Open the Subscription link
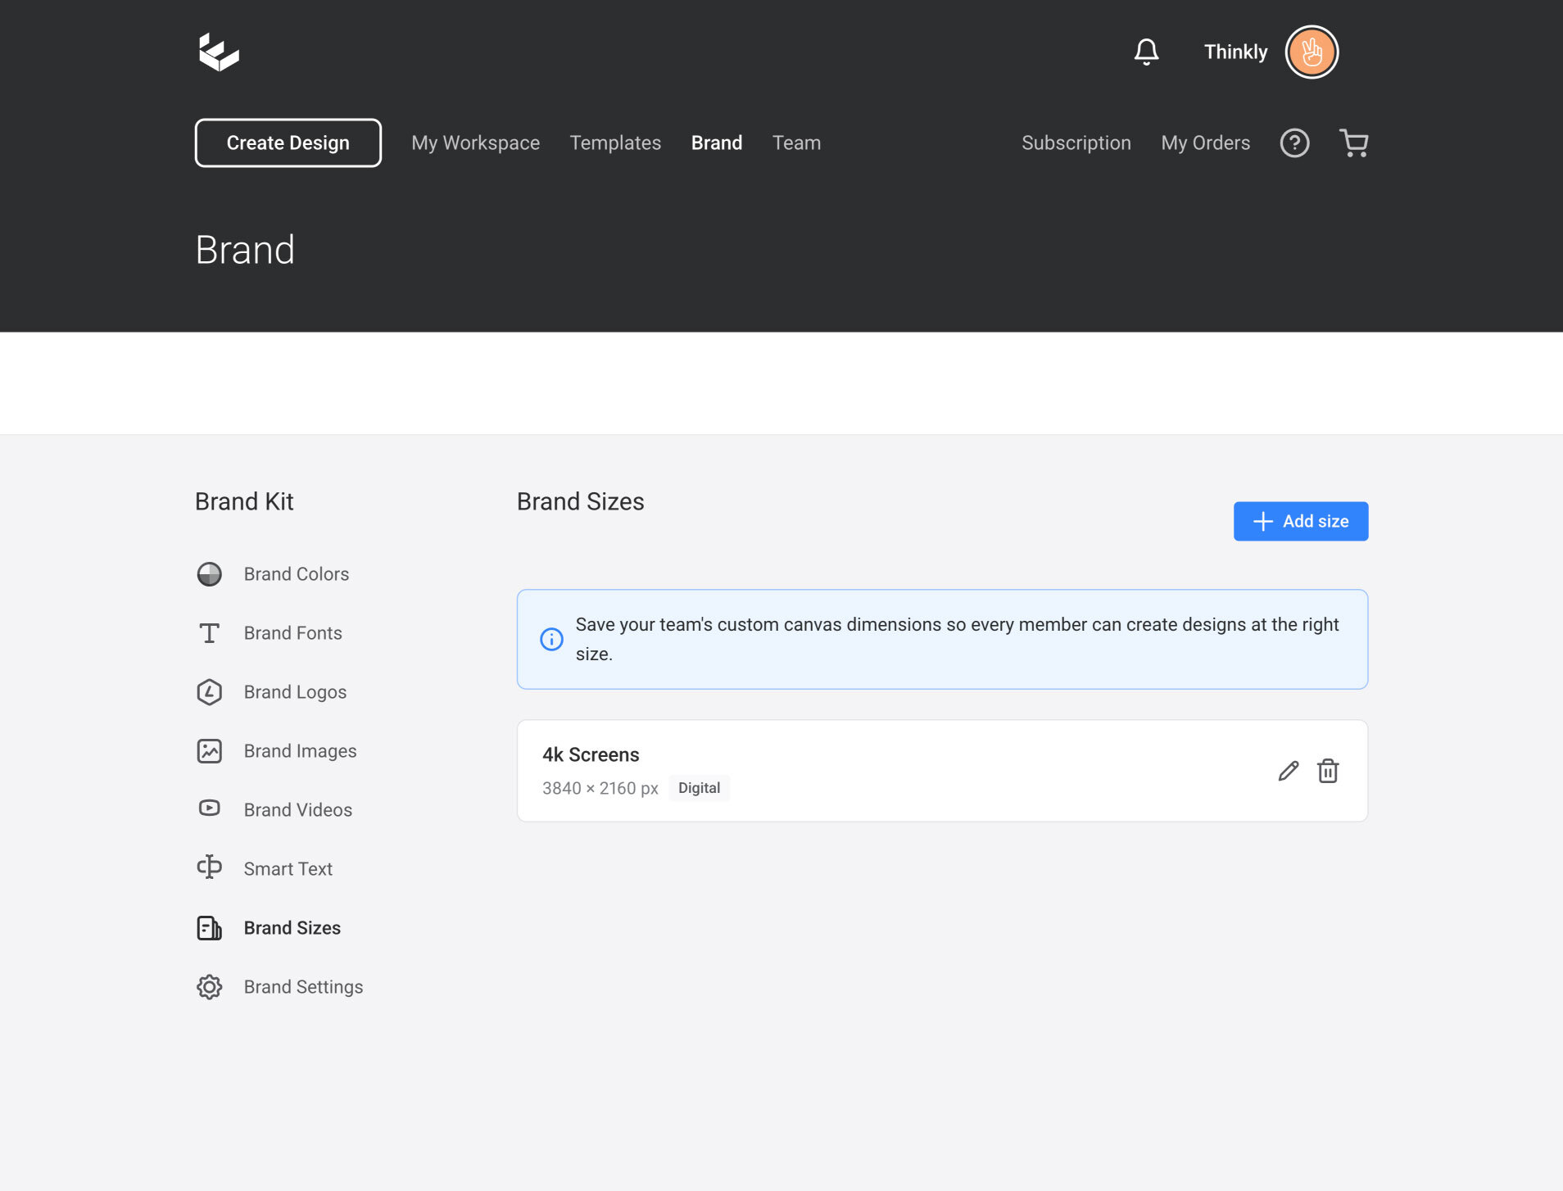 pos(1076,143)
